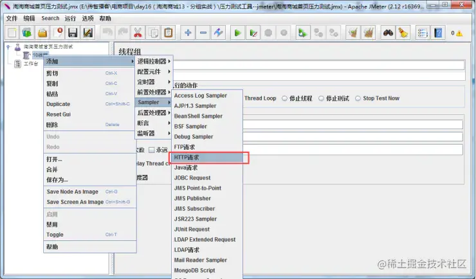Open the Sampler submenu entry
Image resolution: width=476 pixels, height=279 pixels.
(x=154, y=102)
